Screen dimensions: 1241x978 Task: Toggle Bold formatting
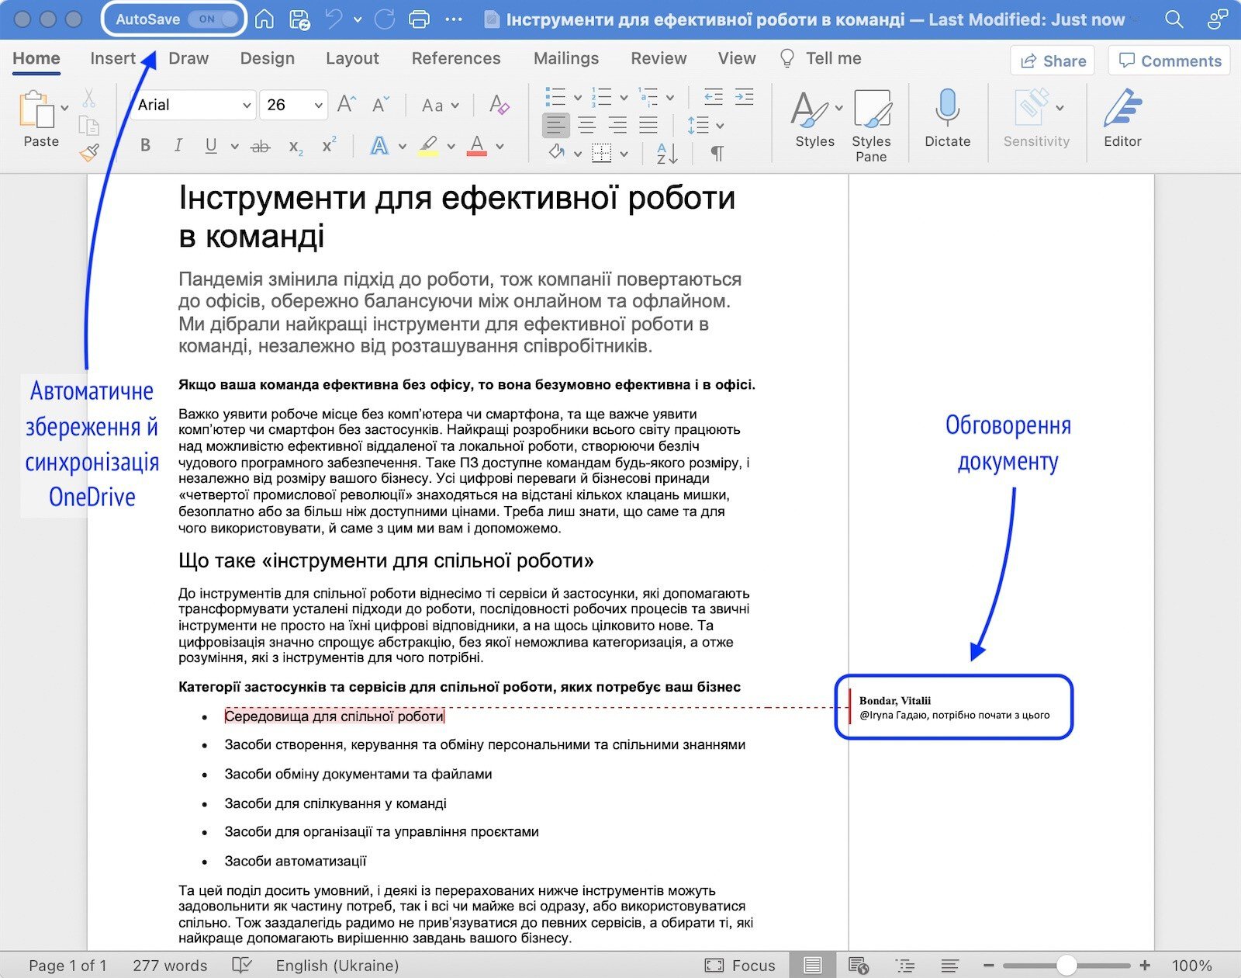pyautogui.click(x=145, y=145)
